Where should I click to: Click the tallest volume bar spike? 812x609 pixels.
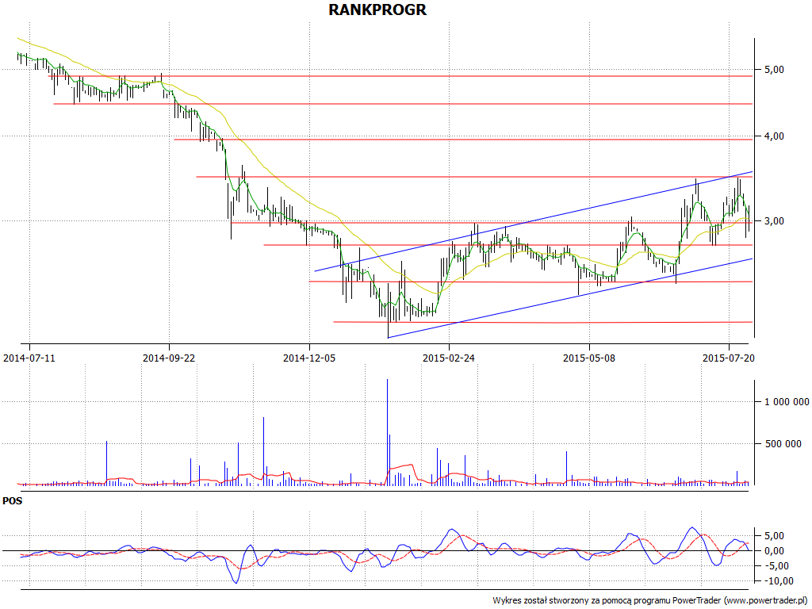pos(387,432)
